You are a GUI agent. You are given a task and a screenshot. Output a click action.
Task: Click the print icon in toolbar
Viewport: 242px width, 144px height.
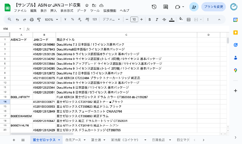(x=32, y=19)
